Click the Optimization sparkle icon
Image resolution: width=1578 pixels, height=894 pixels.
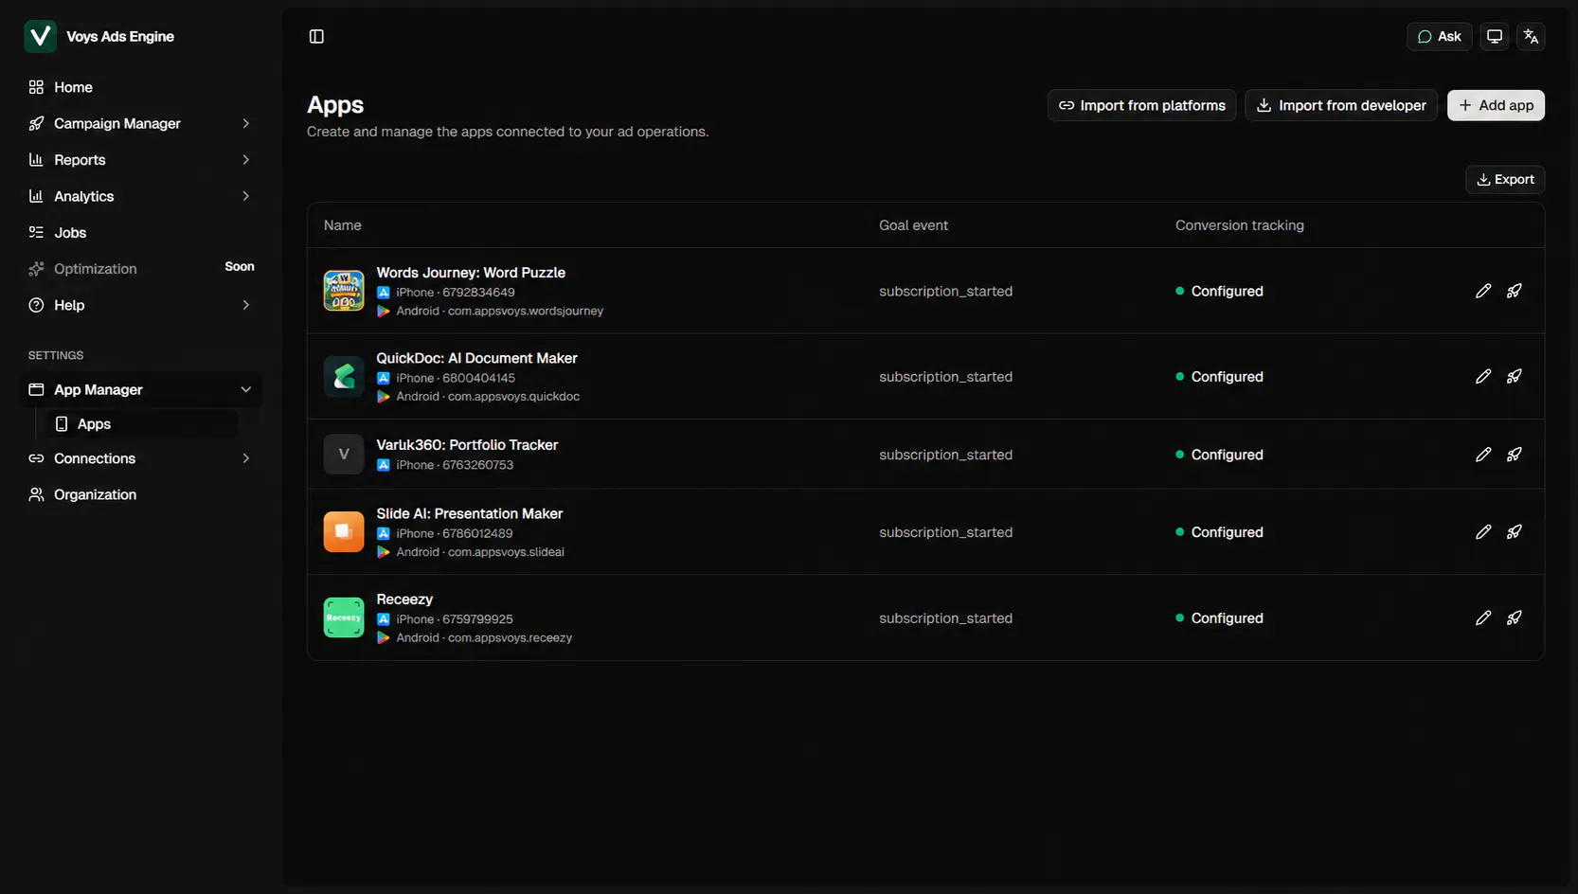36,269
